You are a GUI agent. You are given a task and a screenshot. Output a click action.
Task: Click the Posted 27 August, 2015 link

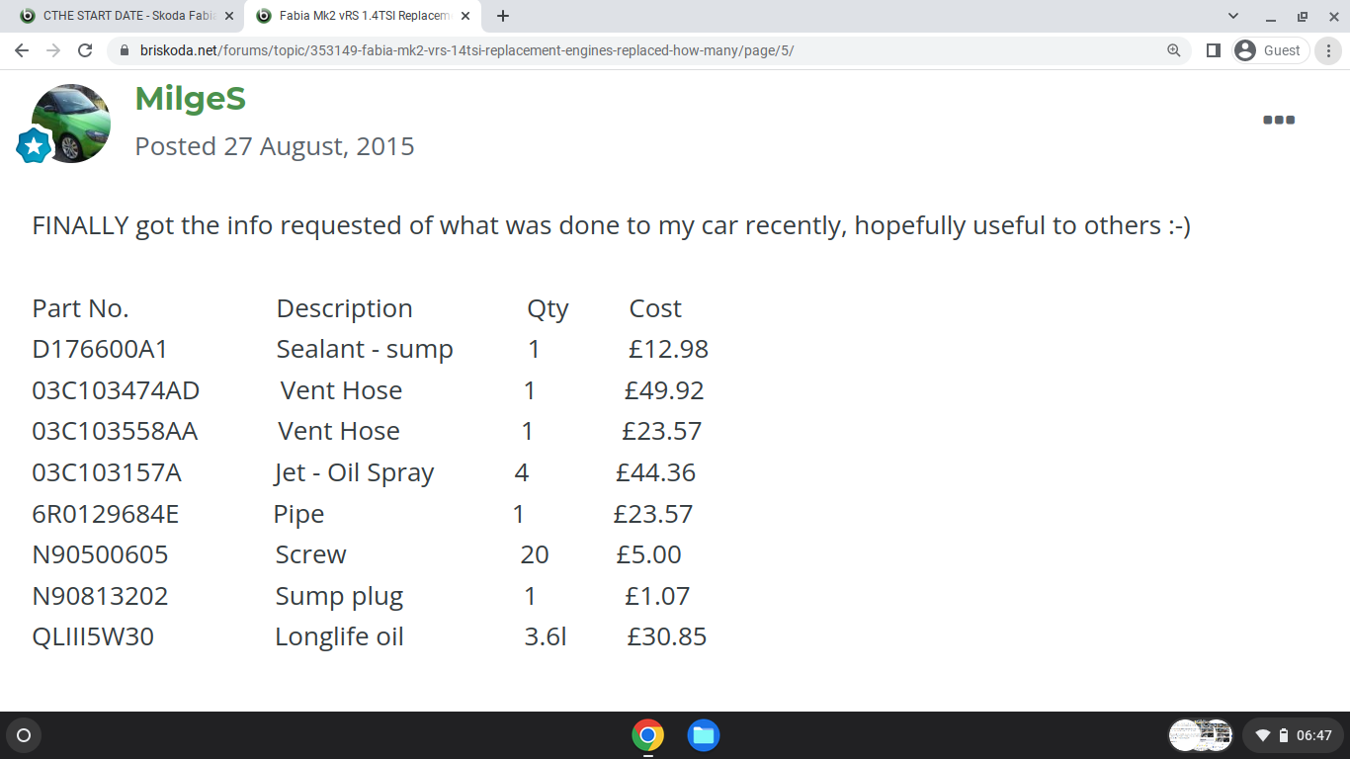click(x=275, y=146)
